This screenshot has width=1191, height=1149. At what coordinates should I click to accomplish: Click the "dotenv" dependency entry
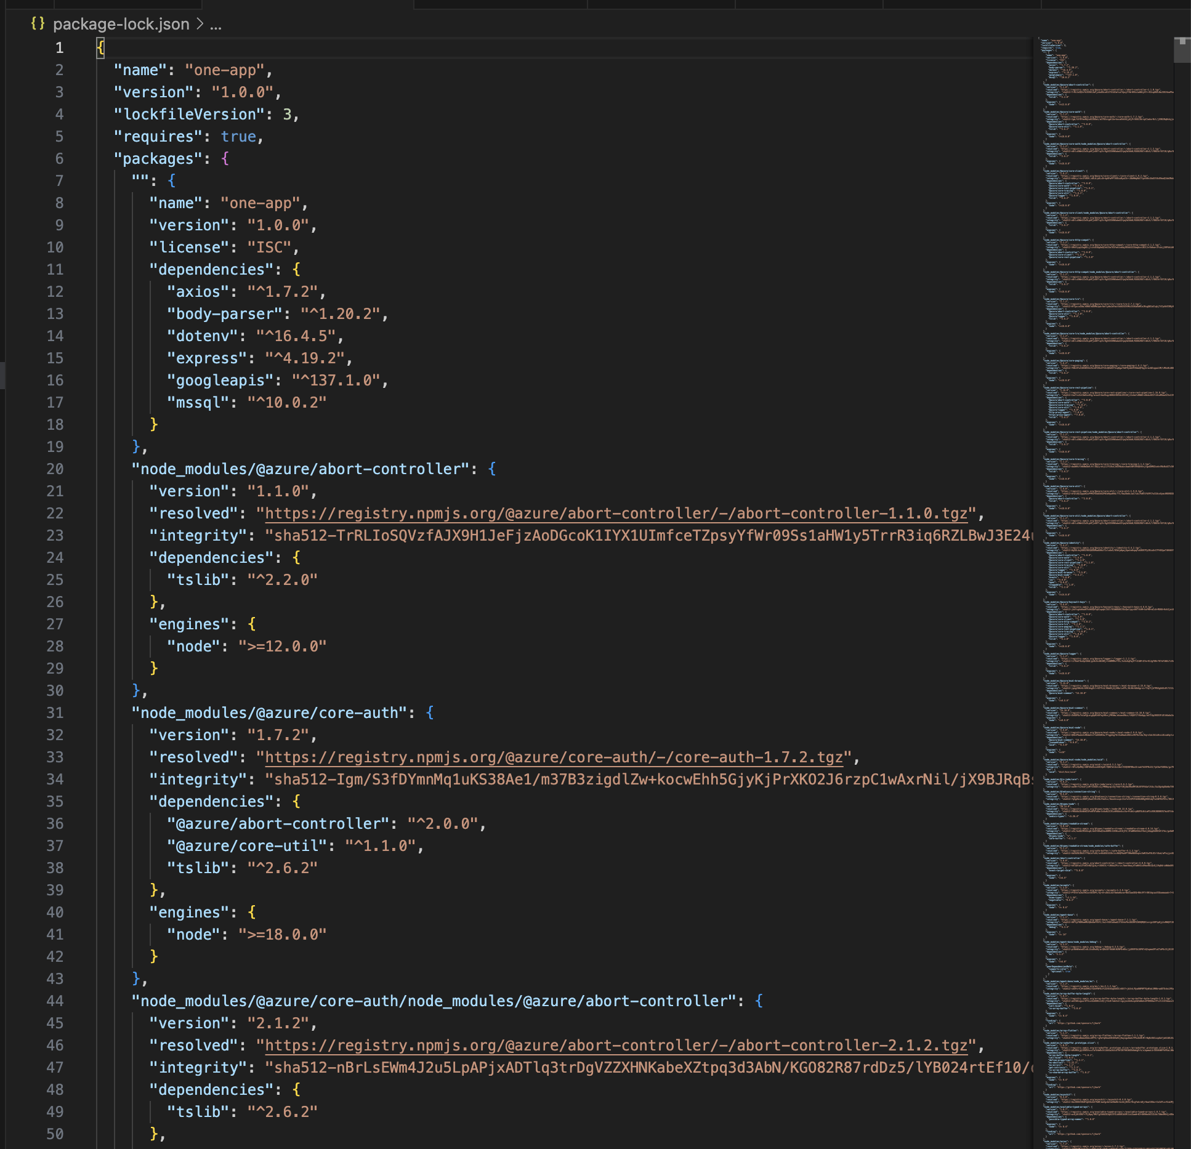256,336
